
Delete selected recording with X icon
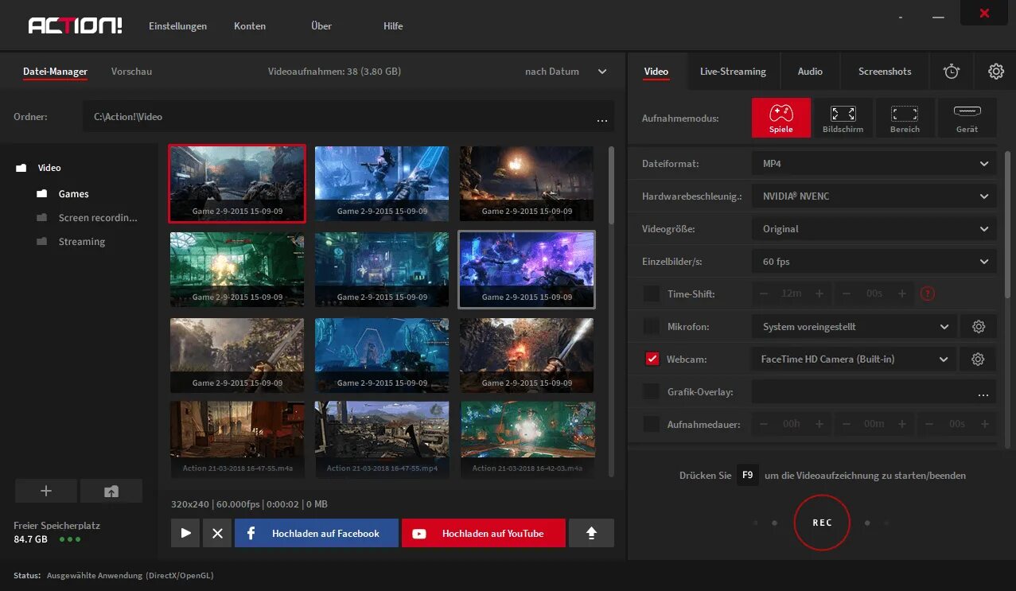[217, 534]
